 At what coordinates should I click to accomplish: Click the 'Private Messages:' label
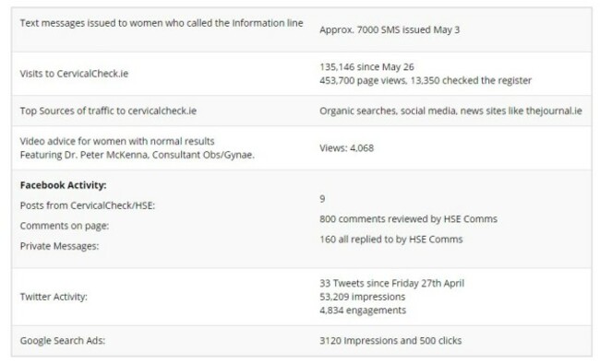point(59,246)
